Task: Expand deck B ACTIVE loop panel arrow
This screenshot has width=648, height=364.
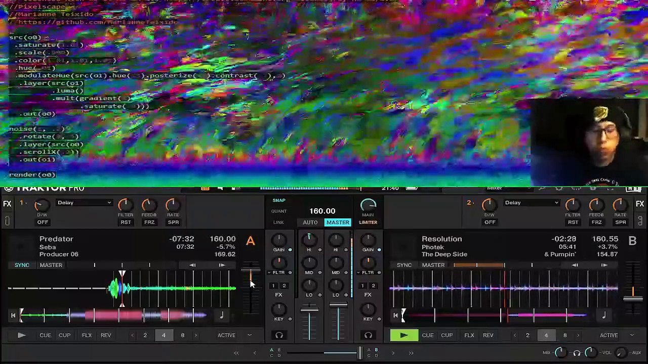Action: (x=632, y=335)
